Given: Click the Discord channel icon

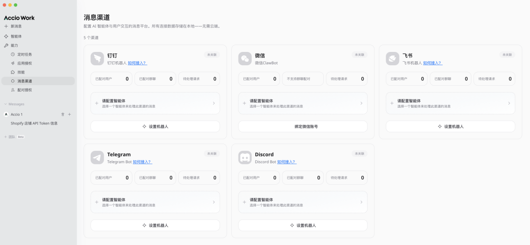Looking at the screenshot, I should click(x=245, y=158).
